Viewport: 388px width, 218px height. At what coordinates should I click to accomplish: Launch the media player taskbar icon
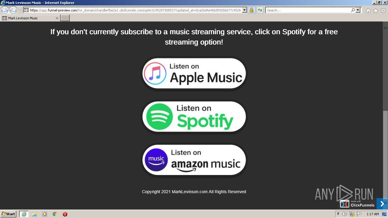pyautogui.click(x=45, y=214)
